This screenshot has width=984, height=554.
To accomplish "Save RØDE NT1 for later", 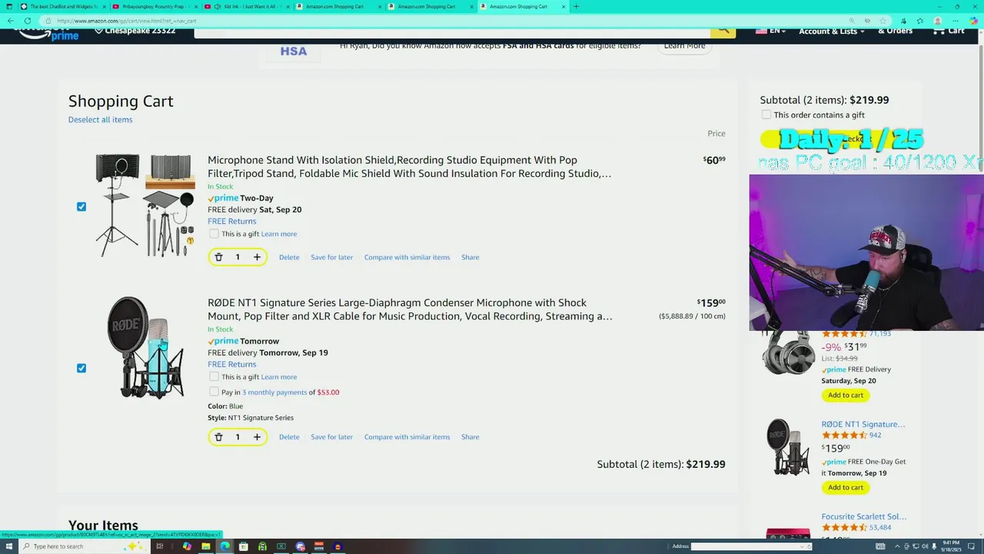I will tap(331, 437).
